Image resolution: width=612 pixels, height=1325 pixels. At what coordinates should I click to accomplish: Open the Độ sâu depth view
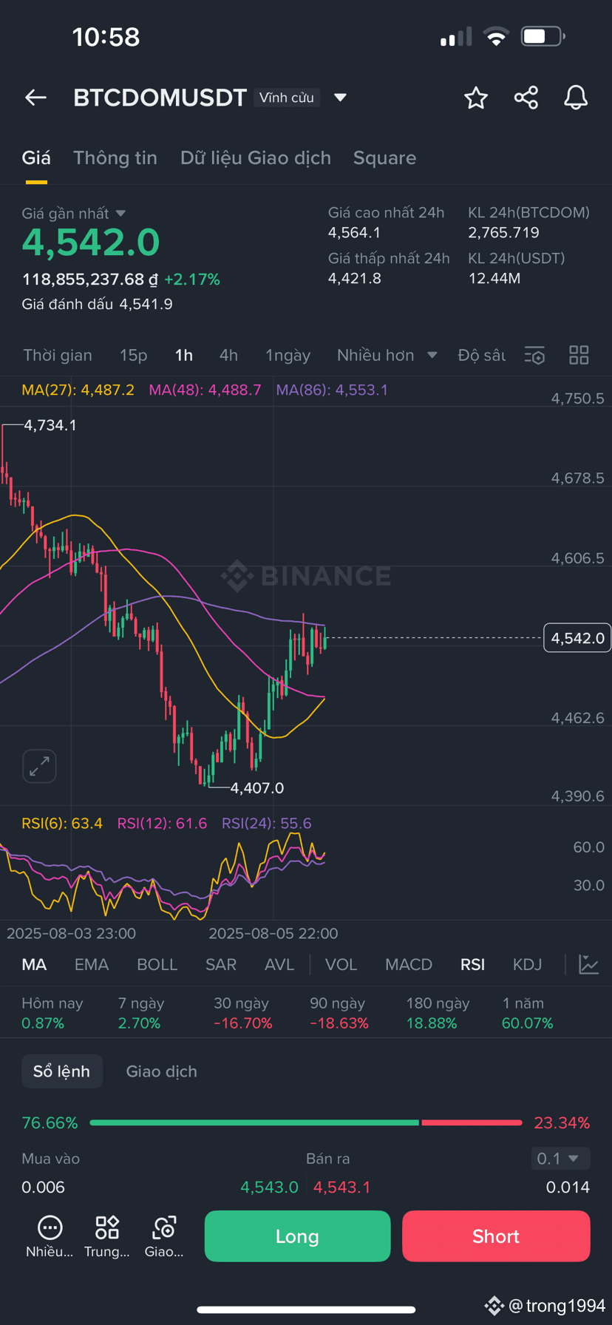482,356
